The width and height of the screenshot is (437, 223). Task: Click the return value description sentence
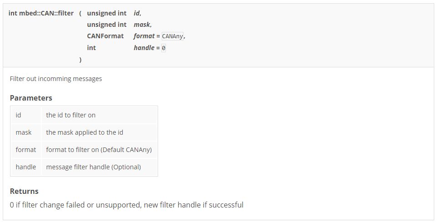coord(127,205)
